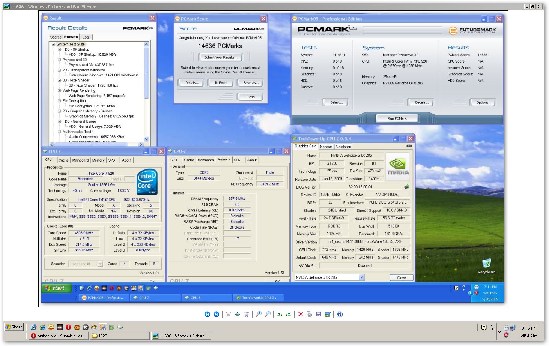
Task: Click Details button in the PCMark05 System panel
Action: click(x=422, y=102)
